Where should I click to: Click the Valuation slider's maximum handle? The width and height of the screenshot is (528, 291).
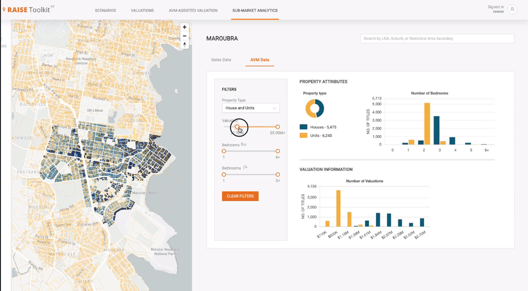point(278,127)
